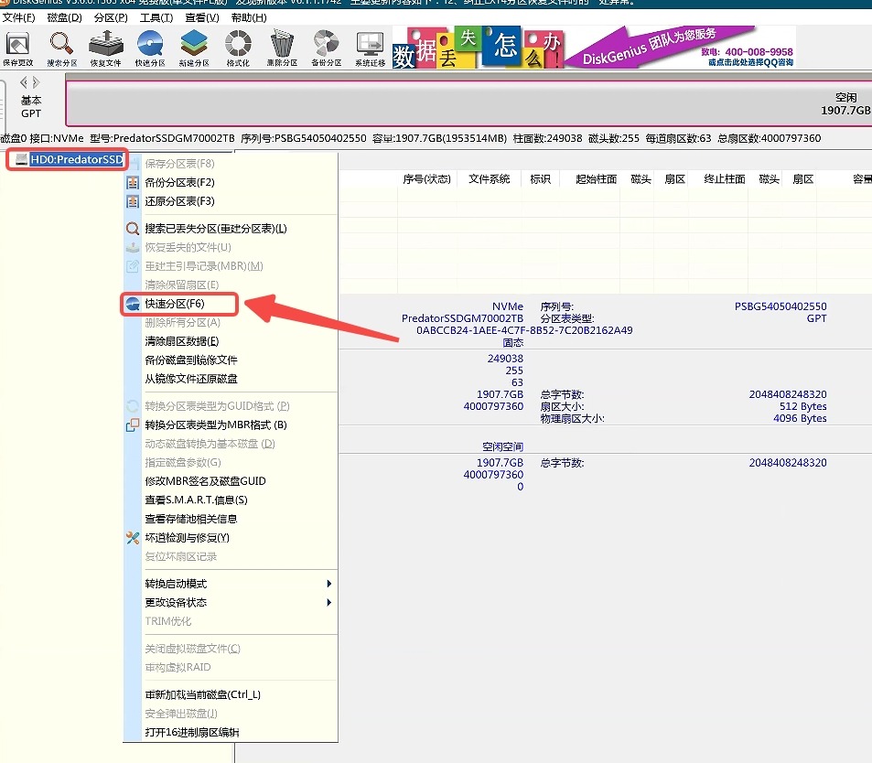The image size is (872, 763).
Task: Click the 空闲 1907.7GB disk map bar
Action: [x=468, y=104]
